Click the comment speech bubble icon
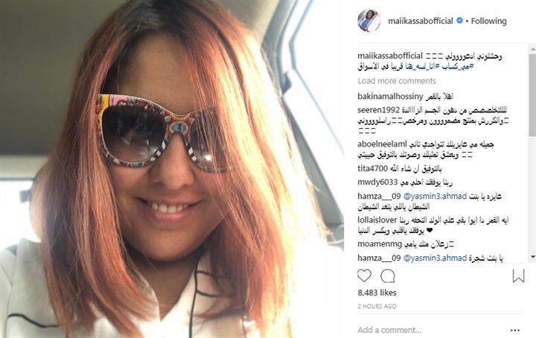536x338 pixels. click(388, 275)
